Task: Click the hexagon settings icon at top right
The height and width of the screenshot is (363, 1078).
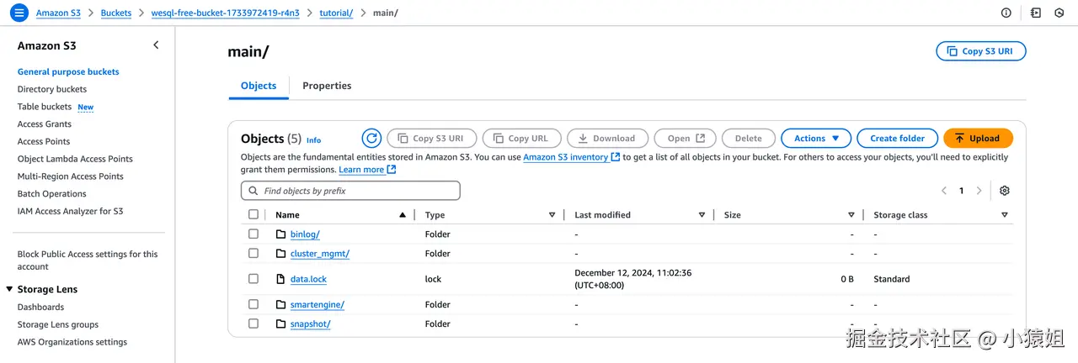Action: coord(1059,13)
